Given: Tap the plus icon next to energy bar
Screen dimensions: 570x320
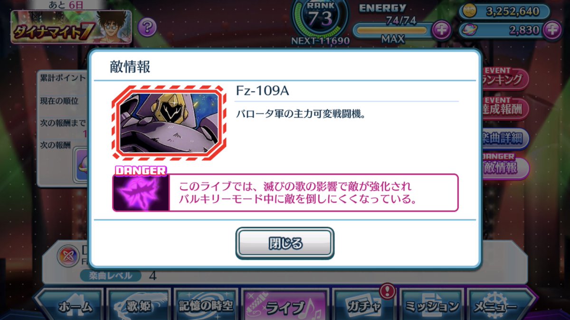Looking at the screenshot, I should coord(441,30).
